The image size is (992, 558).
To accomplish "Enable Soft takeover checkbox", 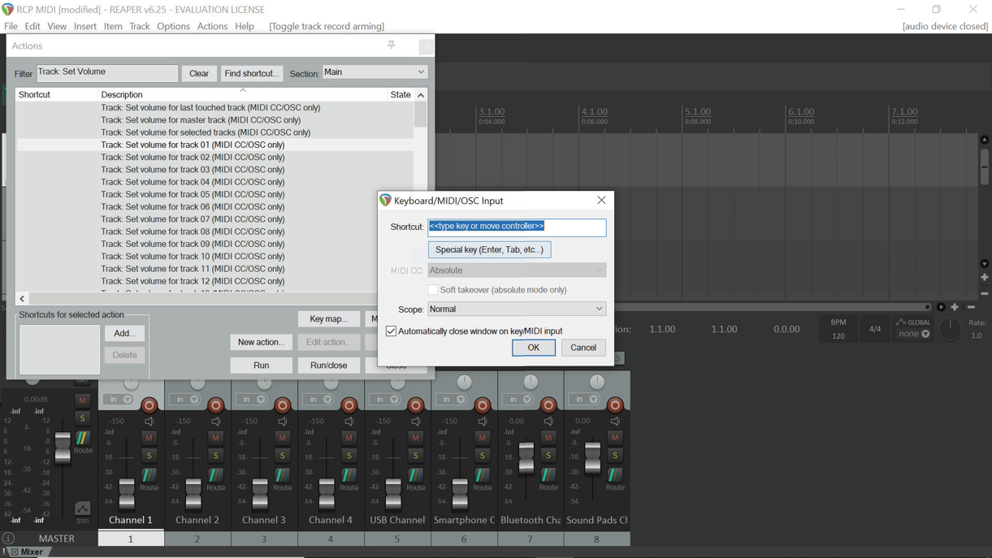I will click(x=433, y=290).
